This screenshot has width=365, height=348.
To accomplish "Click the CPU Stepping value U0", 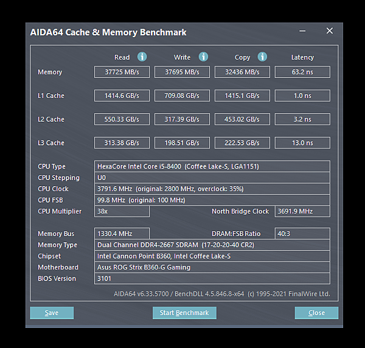I will [212, 178].
